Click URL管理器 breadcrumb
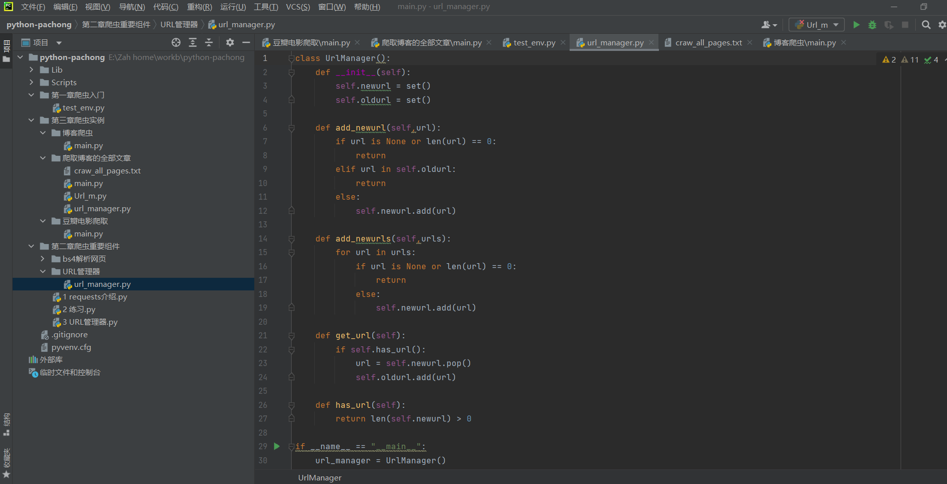 179,25
